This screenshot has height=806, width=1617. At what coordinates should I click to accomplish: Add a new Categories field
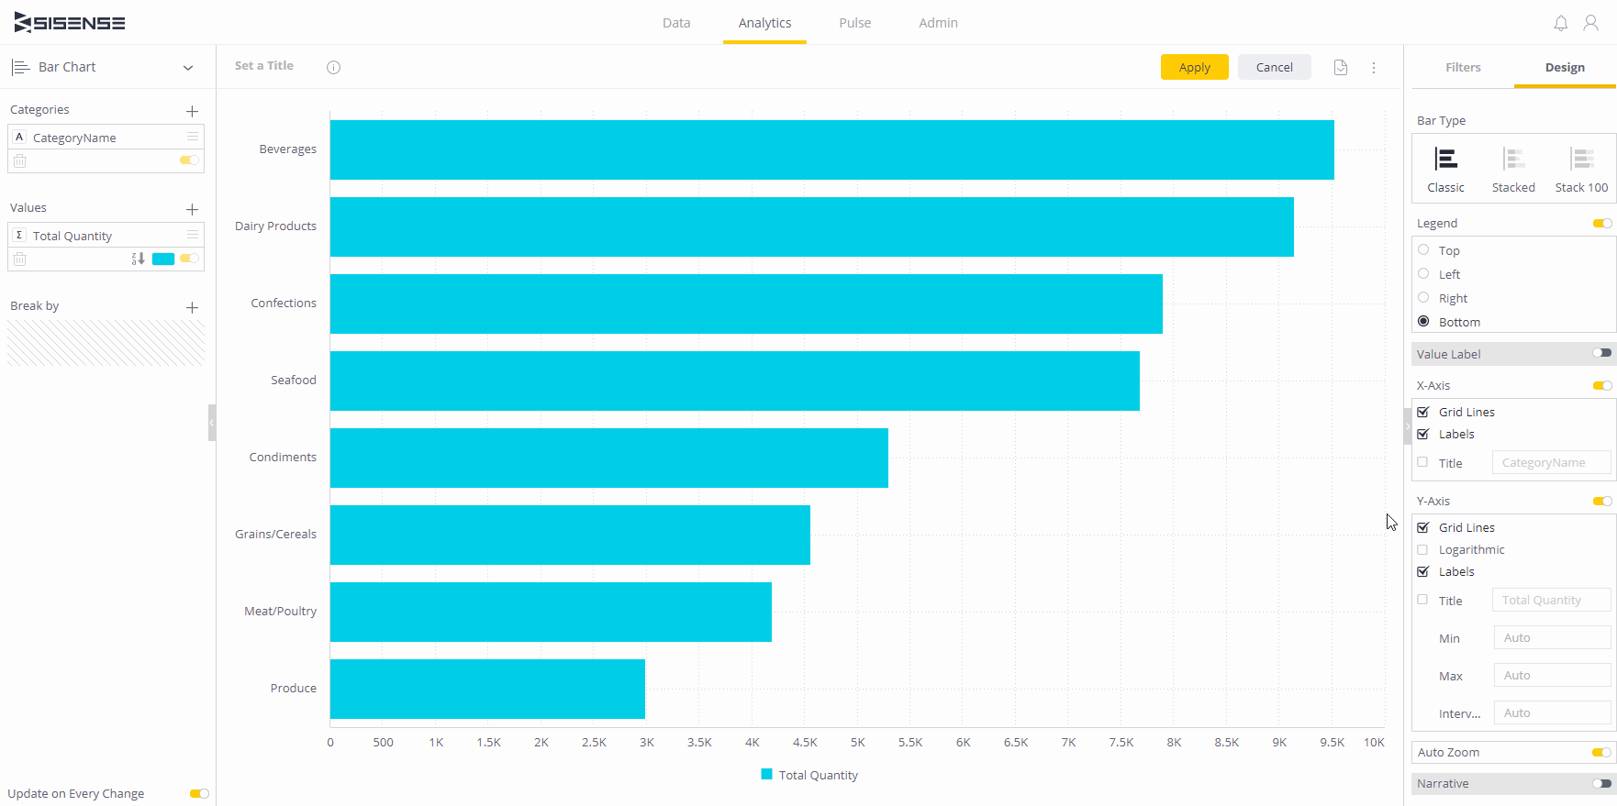coord(192,111)
